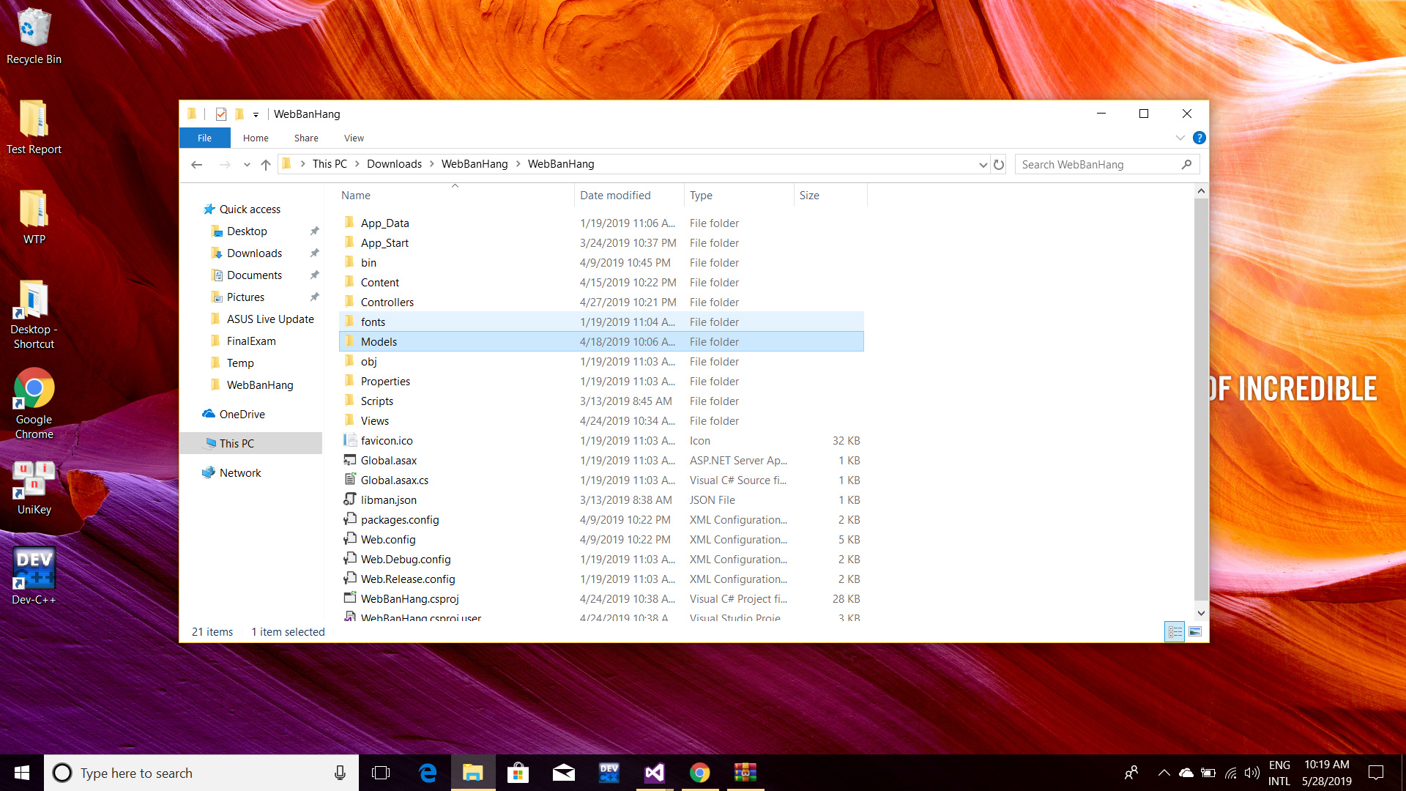1406x791 pixels.
Task: Open the View ribbon tab
Action: tap(354, 138)
